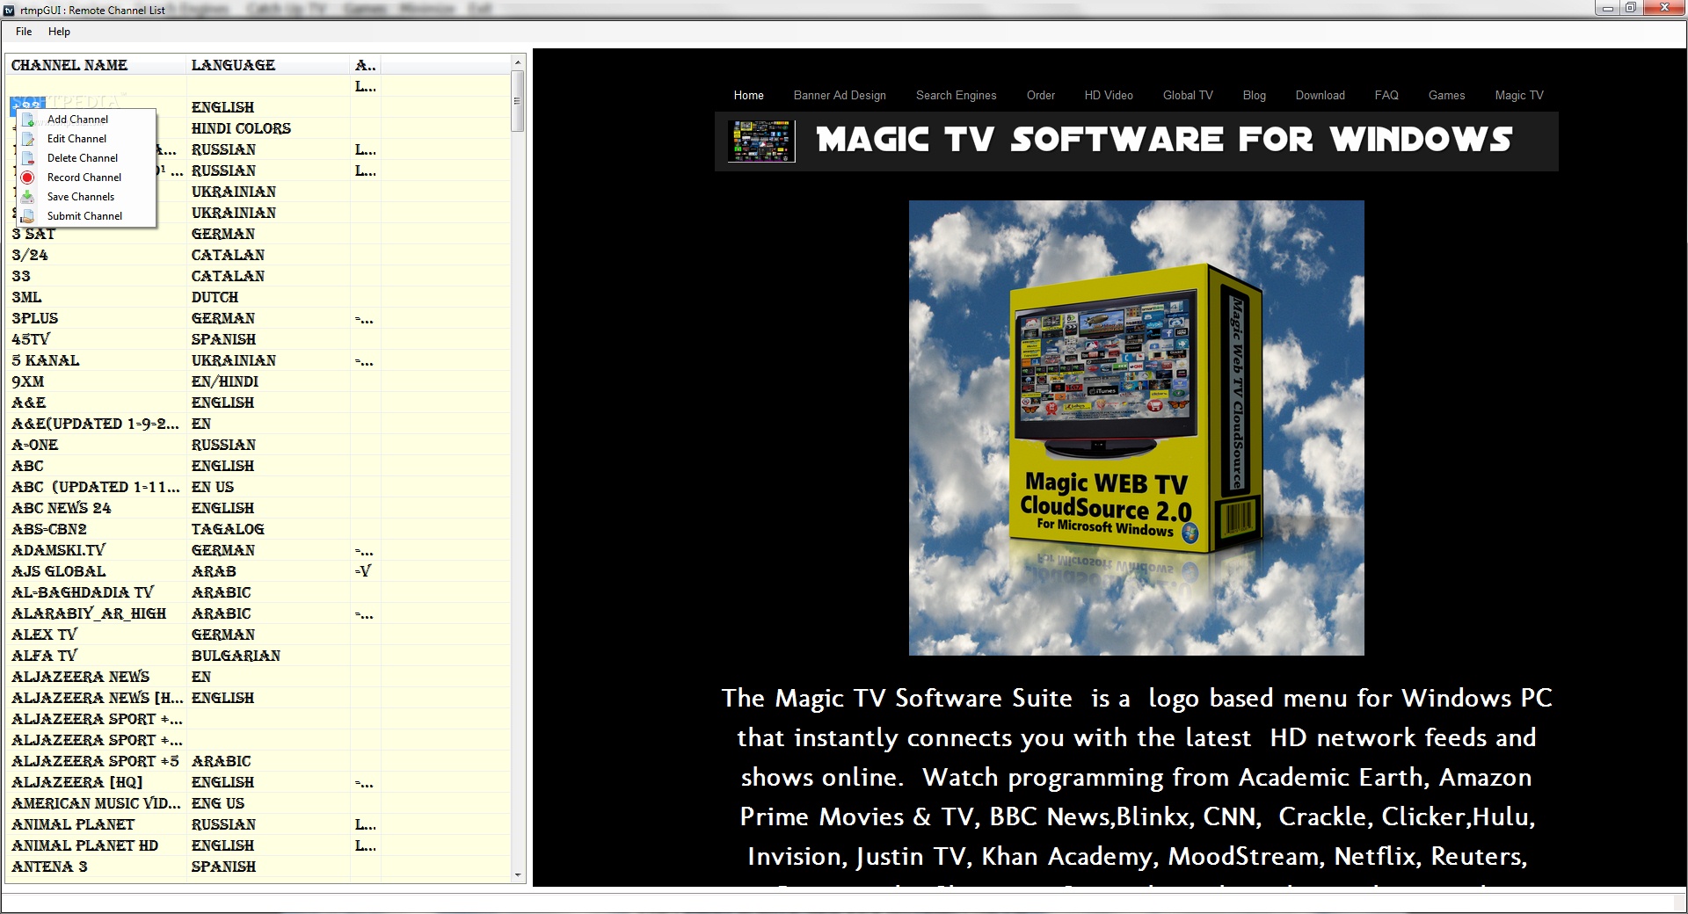Click channel list scrollbar up arrow
Screen dimensions: 1688x914
tap(518, 62)
